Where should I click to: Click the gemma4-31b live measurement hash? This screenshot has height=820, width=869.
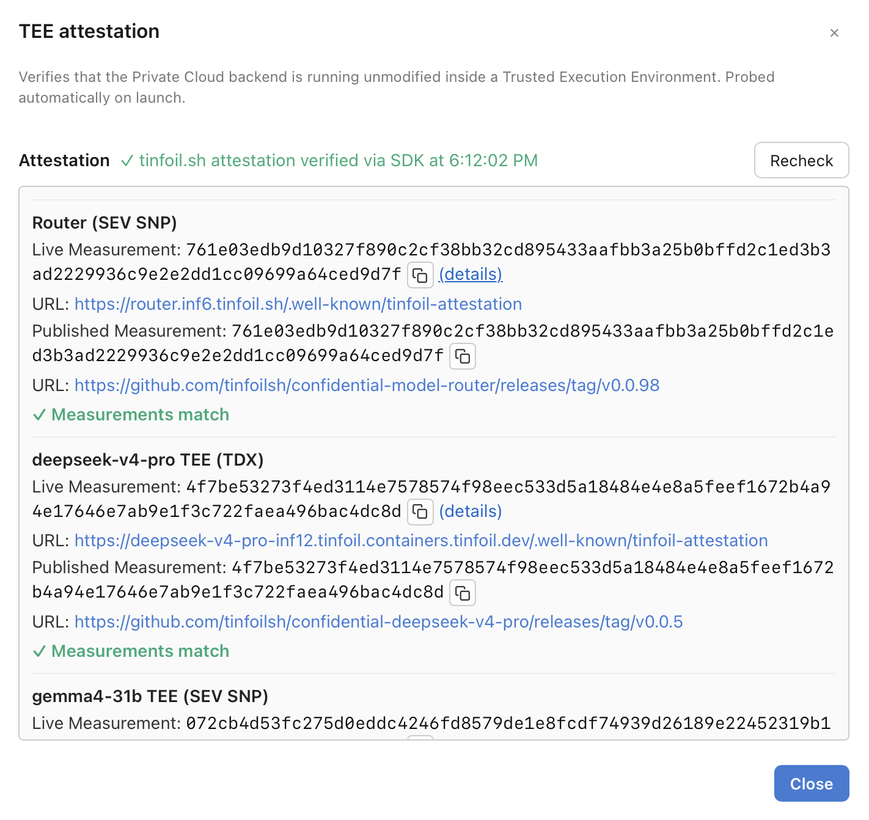coord(508,723)
